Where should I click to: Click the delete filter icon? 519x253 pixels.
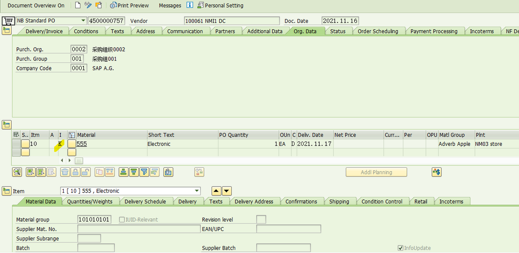(154, 172)
